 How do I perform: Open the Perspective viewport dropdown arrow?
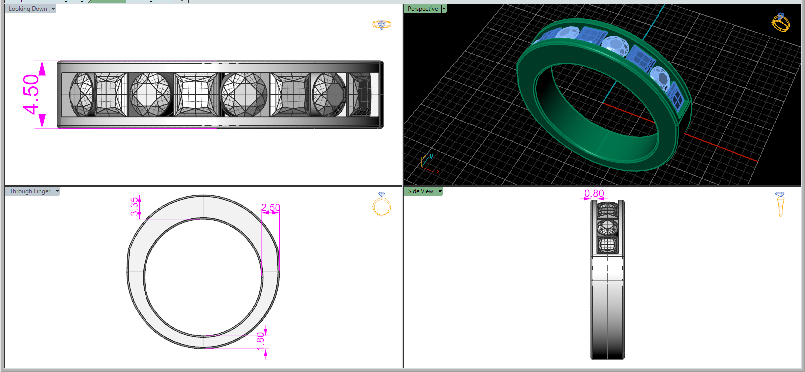(444, 9)
